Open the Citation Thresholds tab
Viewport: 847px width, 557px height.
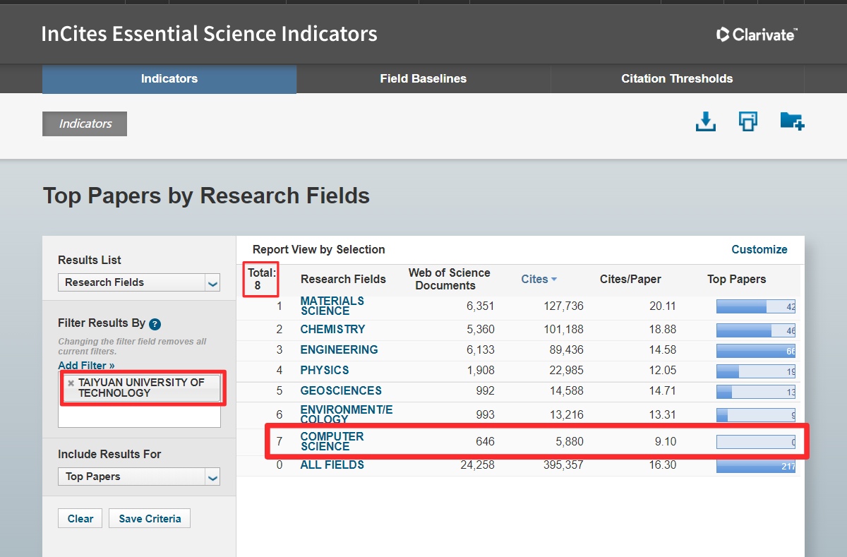pyautogui.click(x=677, y=79)
